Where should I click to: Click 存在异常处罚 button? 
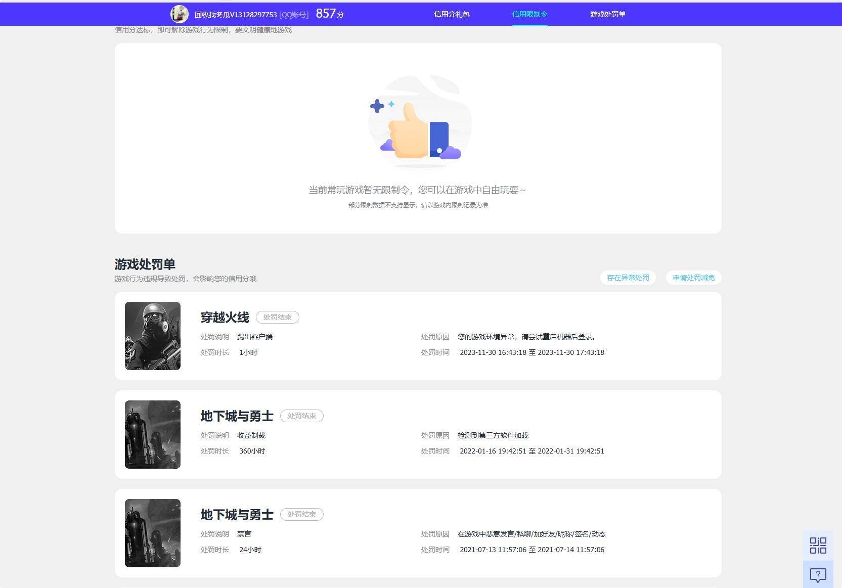coord(628,278)
